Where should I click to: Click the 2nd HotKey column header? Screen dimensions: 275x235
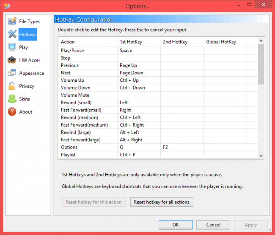click(182, 42)
